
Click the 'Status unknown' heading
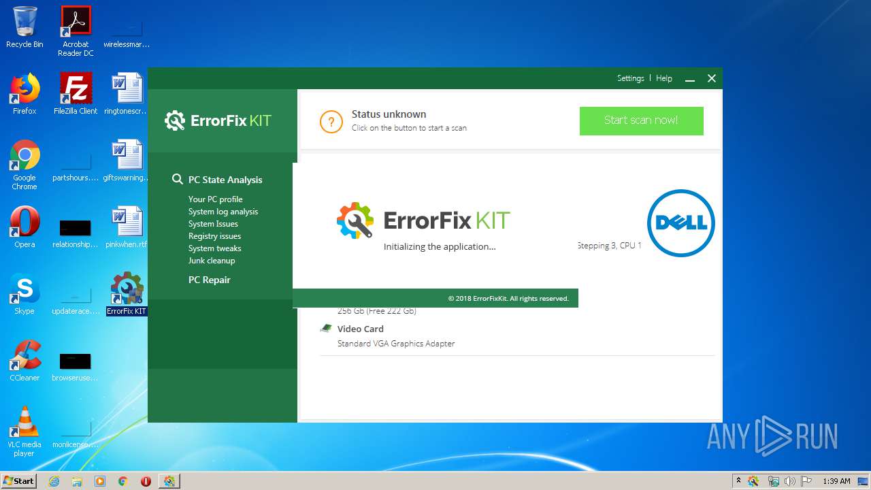coord(389,114)
